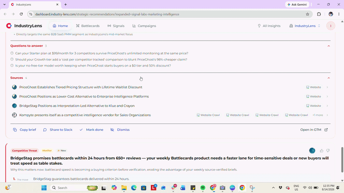
Task: Click the browser Back arrow
Action: click(x=5, y=14)
